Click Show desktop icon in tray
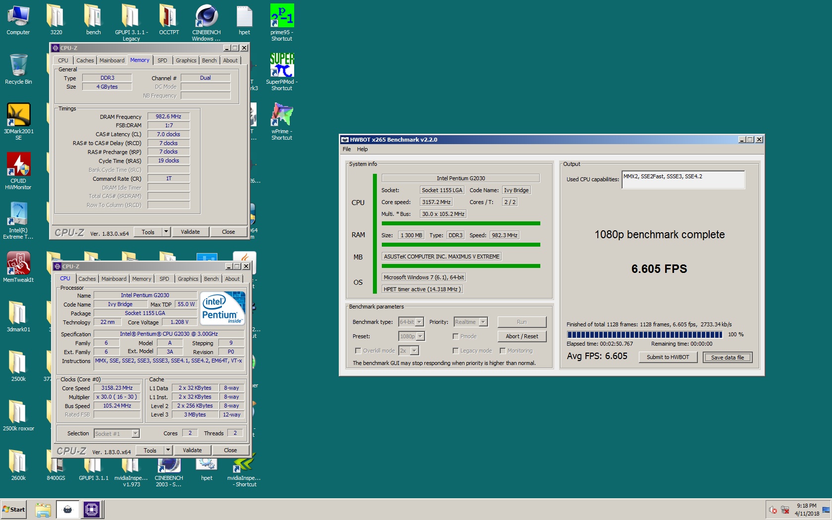Screen dimensions: 832x520 tap(826, 510)
